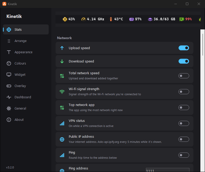Click the 43% CPU value
Image resolution: width=205 pixels, height=172 pixels.
pos(72,19)
